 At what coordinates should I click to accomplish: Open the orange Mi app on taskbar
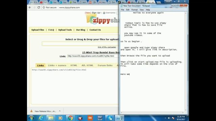pyautogui.click(x=90, y=118)
